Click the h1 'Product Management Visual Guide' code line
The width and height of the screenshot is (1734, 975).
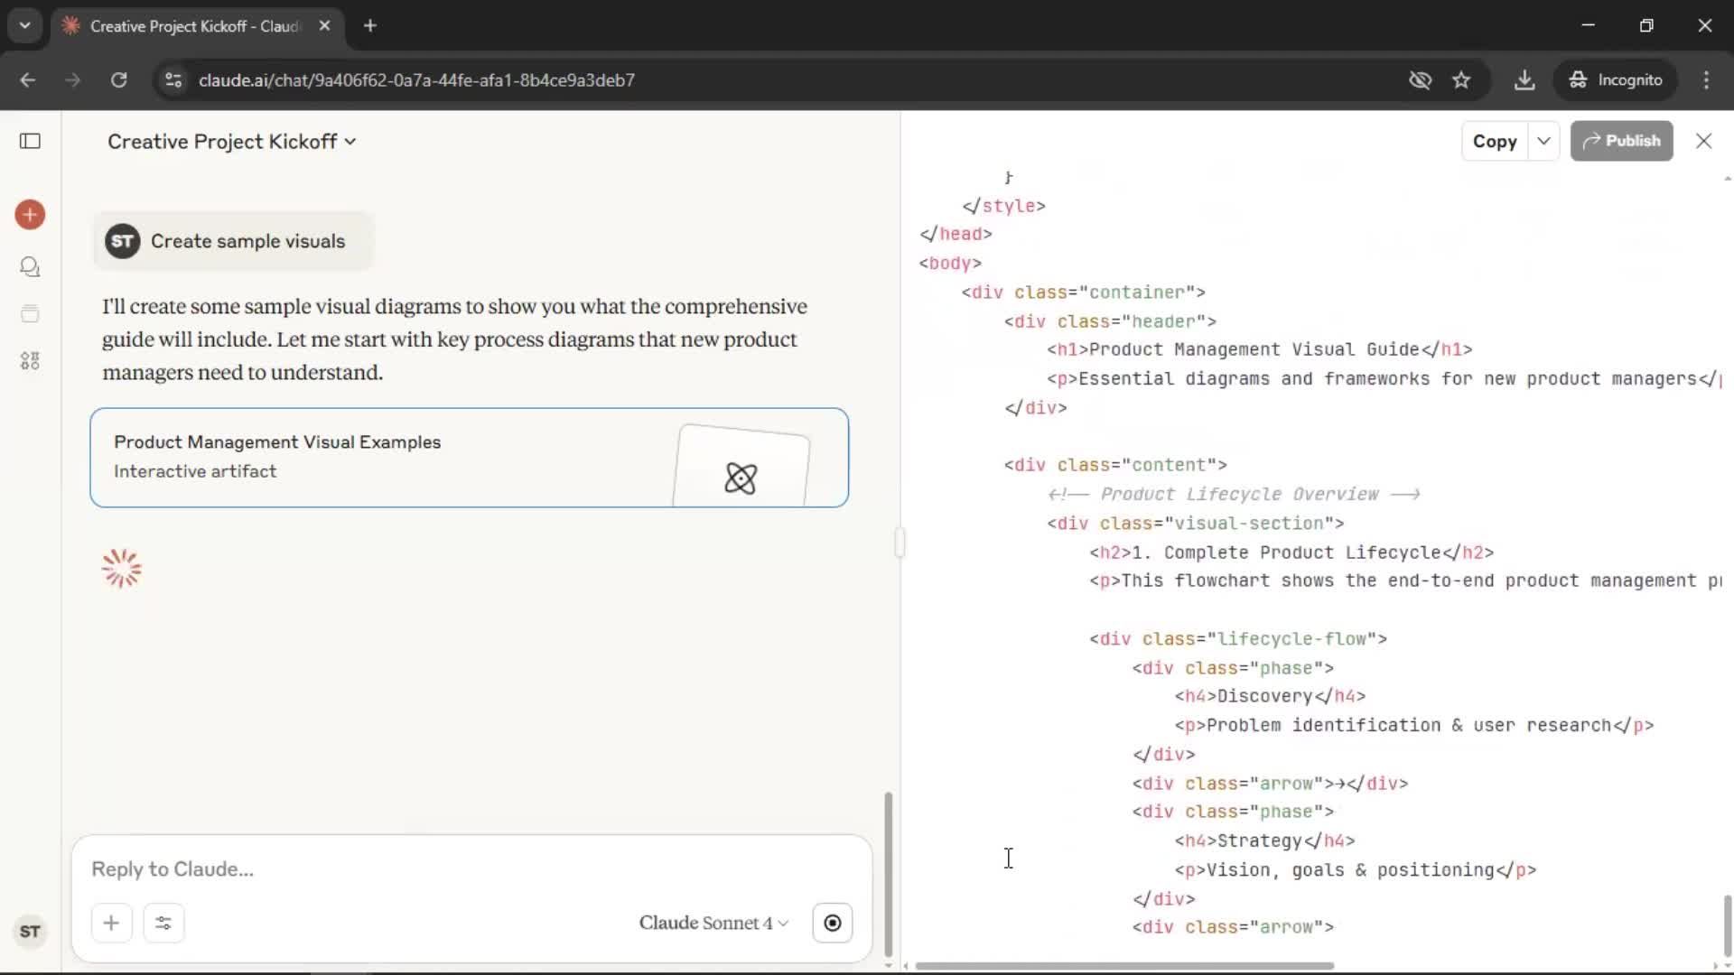pyautogui.click(x=1259, y=349)
